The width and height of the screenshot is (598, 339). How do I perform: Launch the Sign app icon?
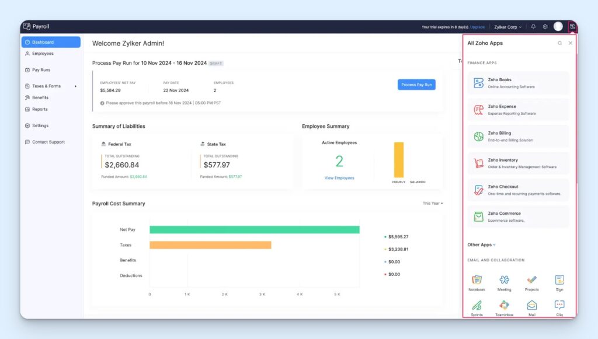click(559, 280)
